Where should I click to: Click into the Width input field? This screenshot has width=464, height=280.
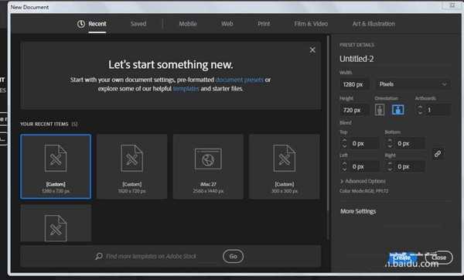(354, 84)
